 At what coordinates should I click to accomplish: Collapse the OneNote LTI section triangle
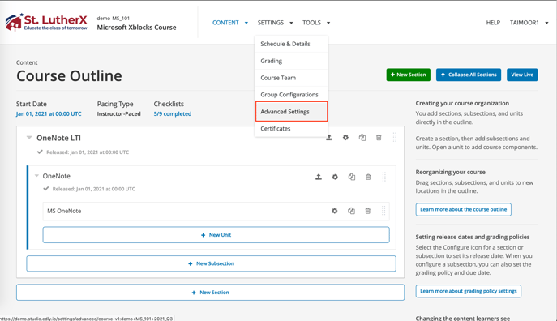coord(29,138)
